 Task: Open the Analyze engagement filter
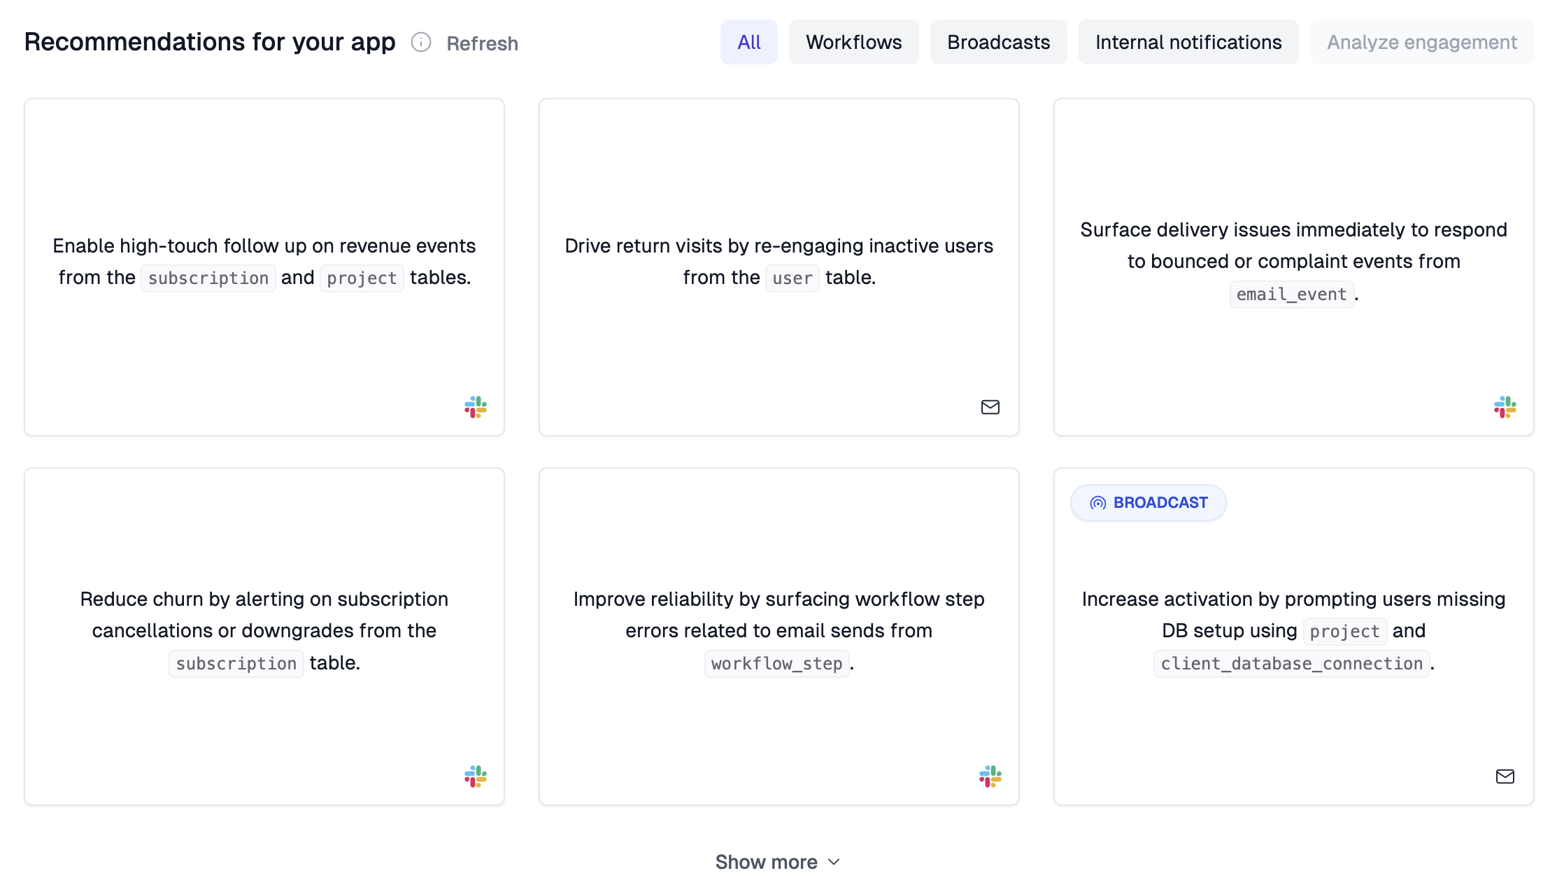click(1421, 43)
